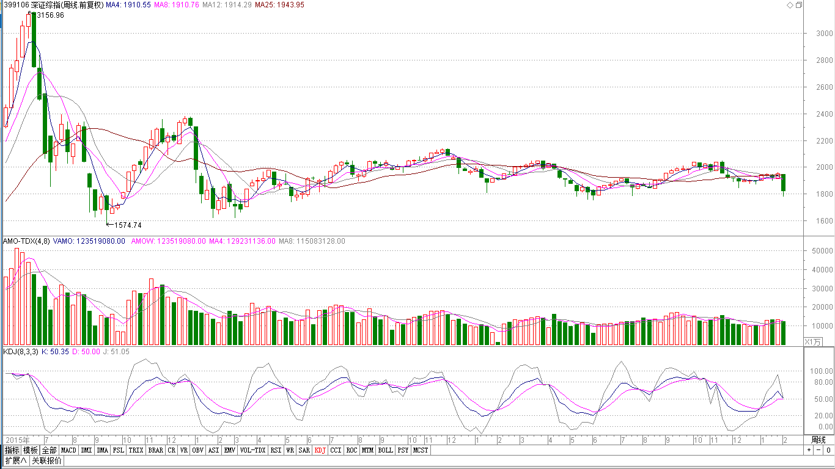This screenshot has height=469, width=835.
Task: Switch indicator to MTM
Action: click(x=367, y=450)
